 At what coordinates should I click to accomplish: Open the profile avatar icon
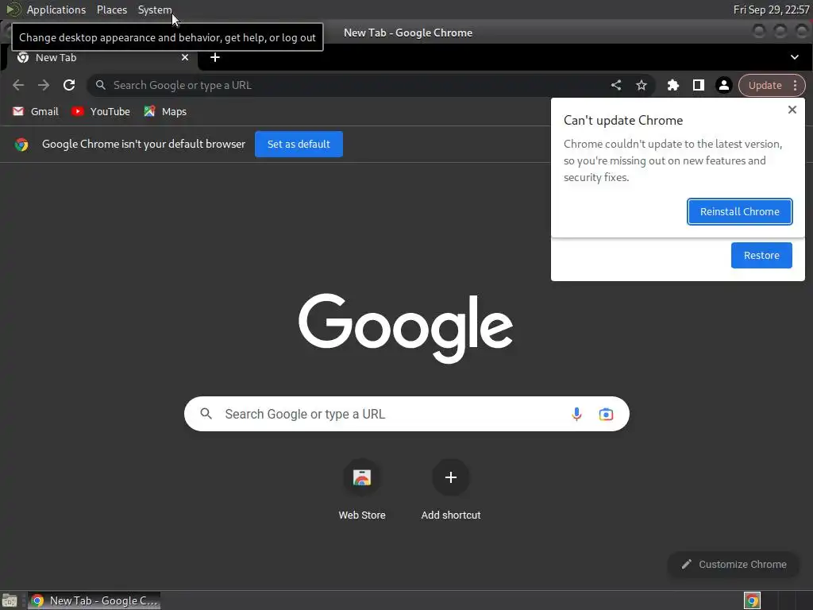pyautogui.click(x=724, y=85)
